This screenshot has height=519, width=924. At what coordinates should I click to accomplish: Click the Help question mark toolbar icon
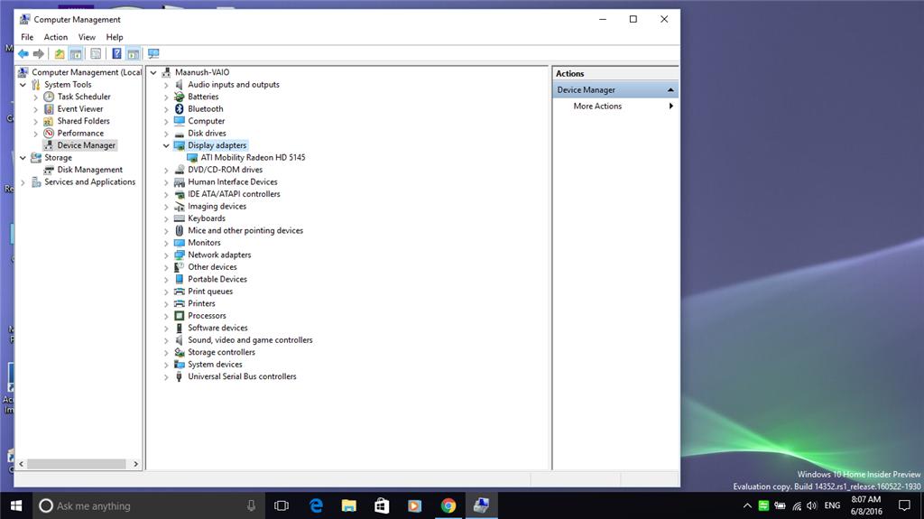116,53
